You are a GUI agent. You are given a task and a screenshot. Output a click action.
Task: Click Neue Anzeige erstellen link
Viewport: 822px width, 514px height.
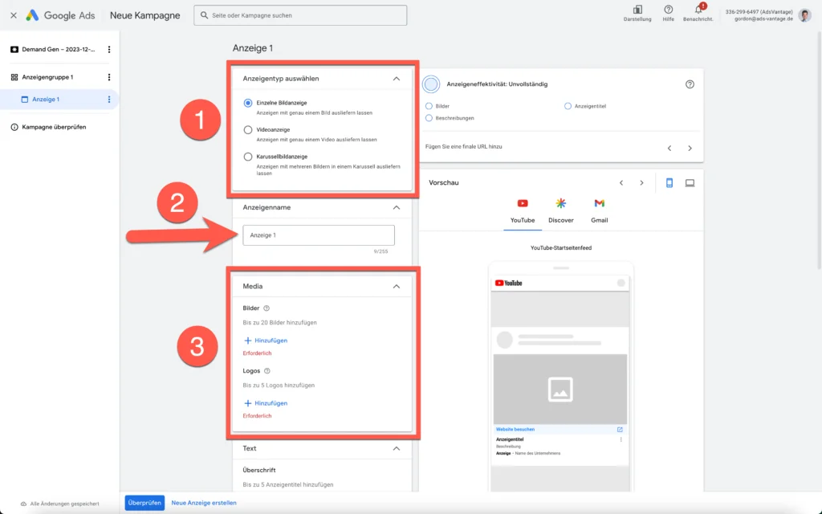(204, 503)
